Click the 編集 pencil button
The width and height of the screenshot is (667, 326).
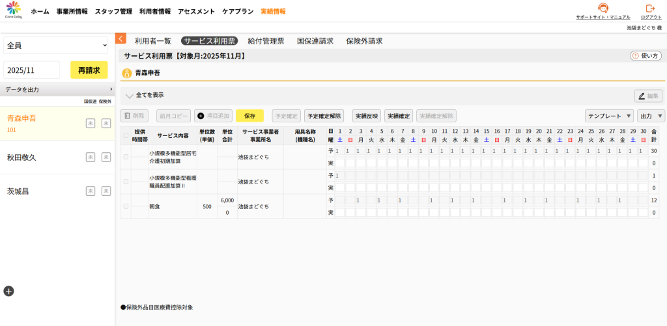(648, 96)
